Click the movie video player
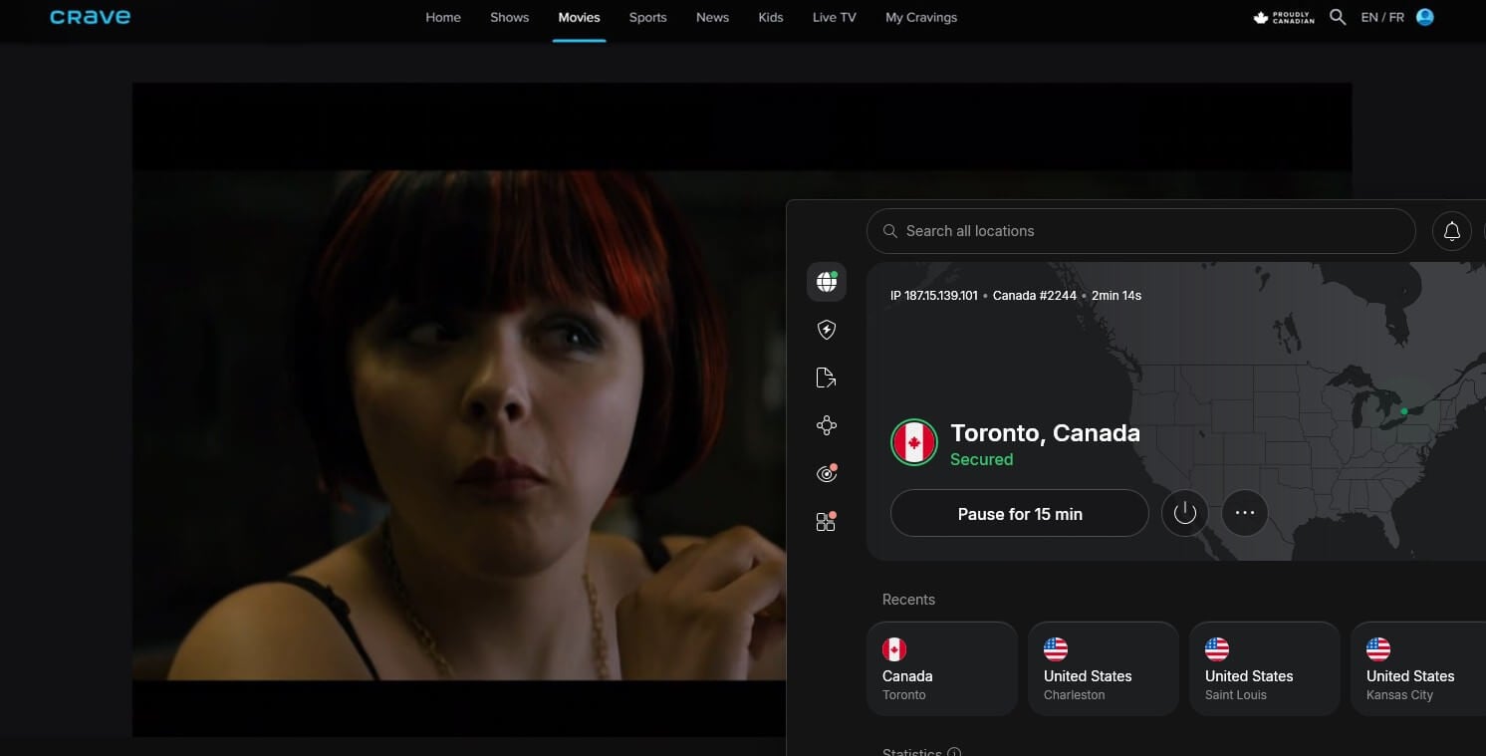The height and width of the screenshot is (756, 1486). (459, 409)
